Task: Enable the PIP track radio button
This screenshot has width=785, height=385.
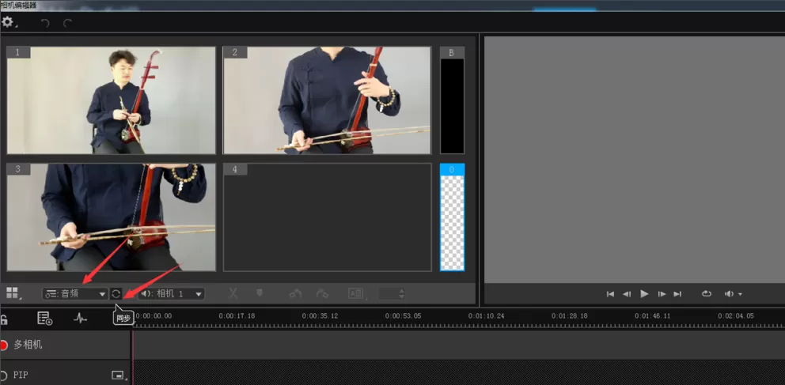Action: point(4,375)
